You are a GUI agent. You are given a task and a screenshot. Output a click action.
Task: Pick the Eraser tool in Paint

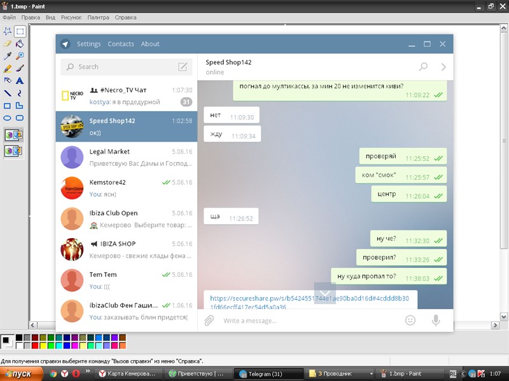(7, 44)
